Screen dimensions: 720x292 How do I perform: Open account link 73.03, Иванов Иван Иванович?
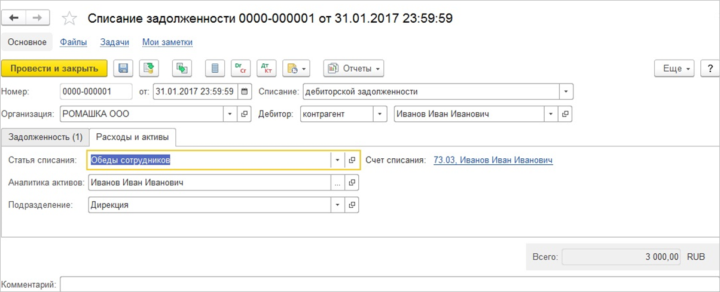point(493,160)
